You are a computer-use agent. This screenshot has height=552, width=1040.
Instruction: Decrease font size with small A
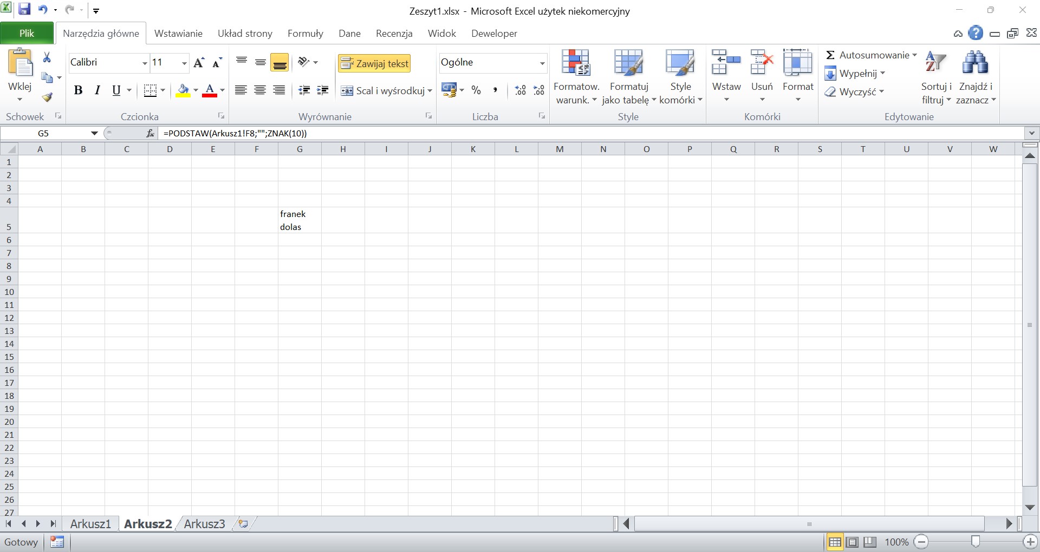pyautogui.click(x=217, y=63)
